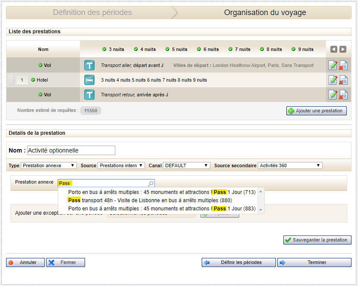Click the Sauvegarder la prestation button
358x286 pixels.
pyautogui.click(x=317, y=240)
